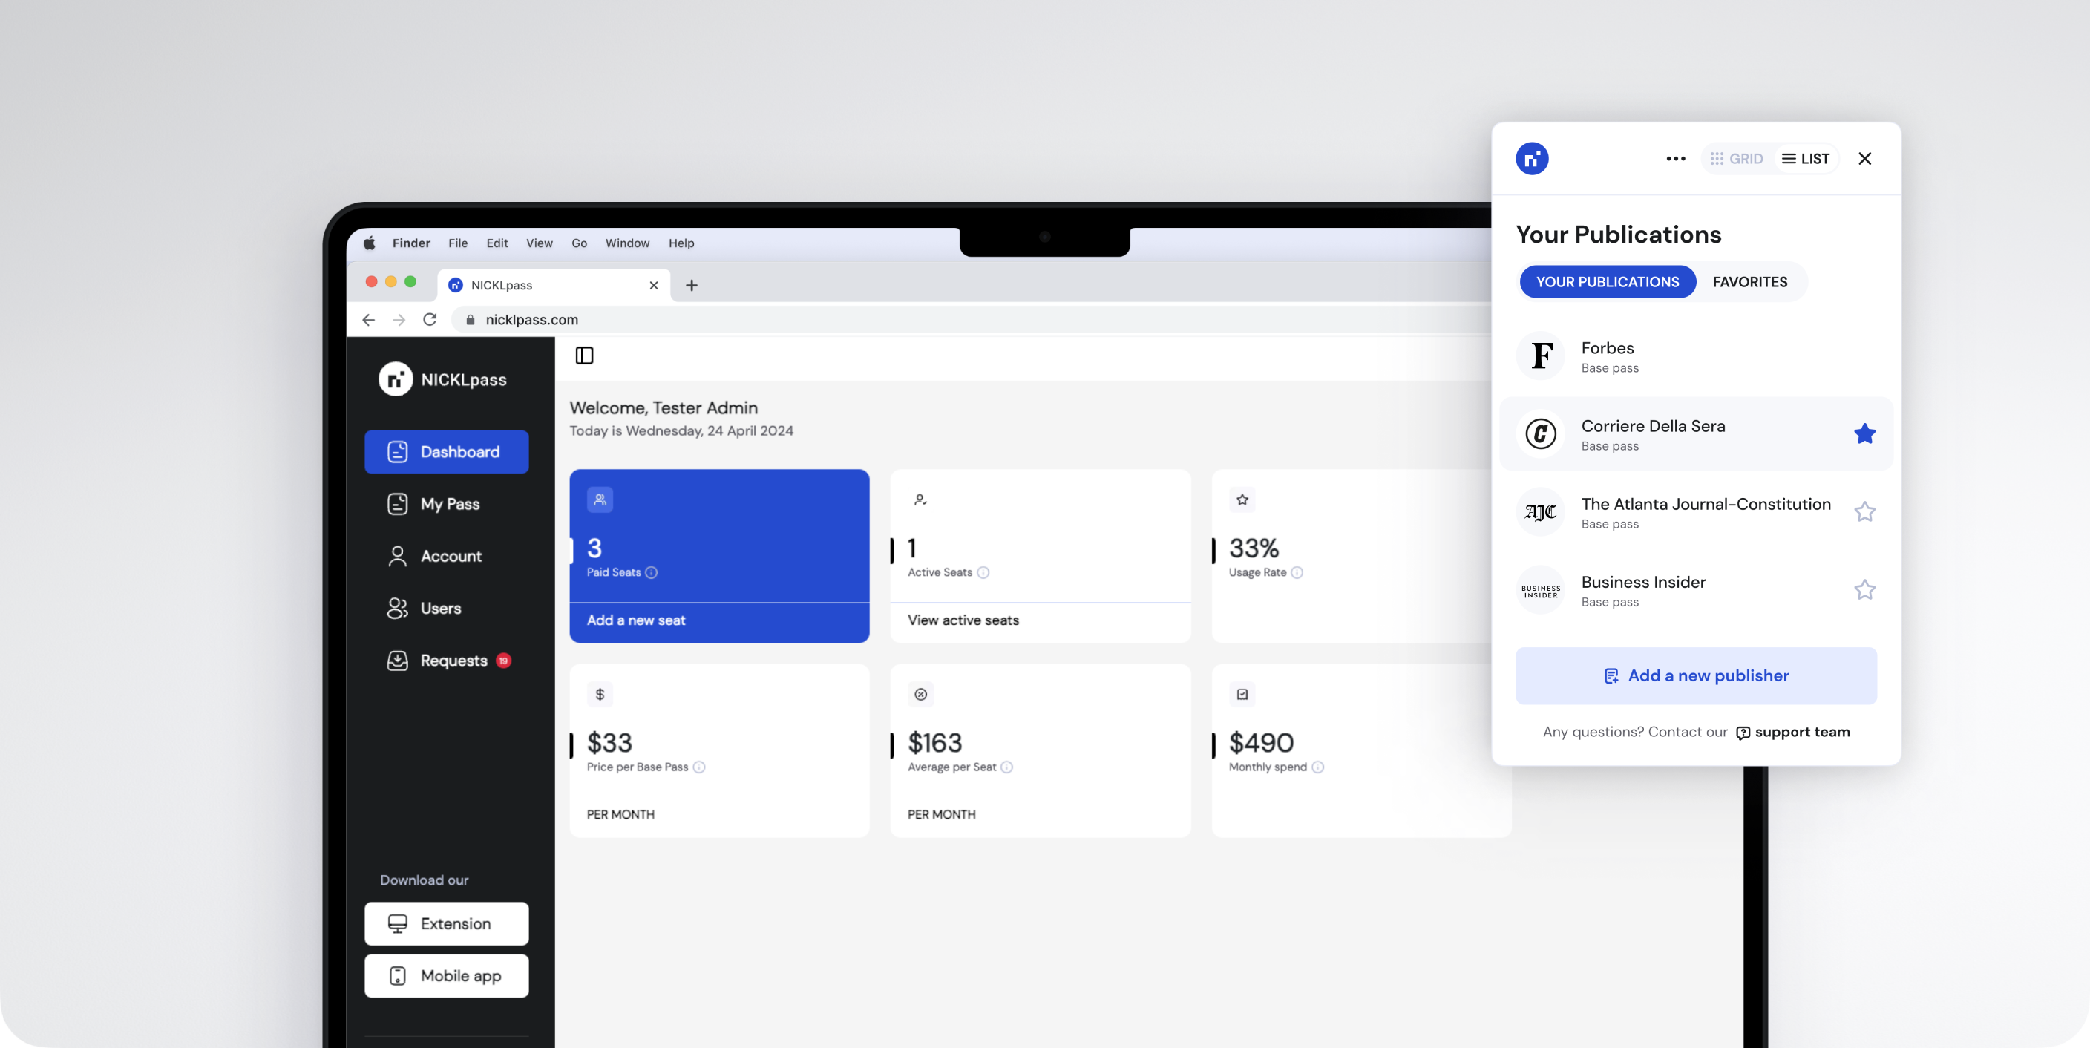The image size is (2090, 1048).
Task: Open Requests in the sidebar
Action: 446,661
